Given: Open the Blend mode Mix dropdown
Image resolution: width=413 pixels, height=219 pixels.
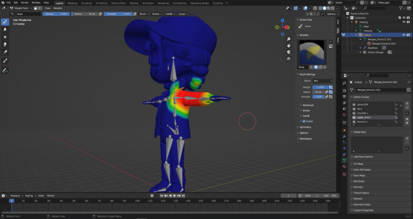Looking at the screenshot, I should pos(323,81).
